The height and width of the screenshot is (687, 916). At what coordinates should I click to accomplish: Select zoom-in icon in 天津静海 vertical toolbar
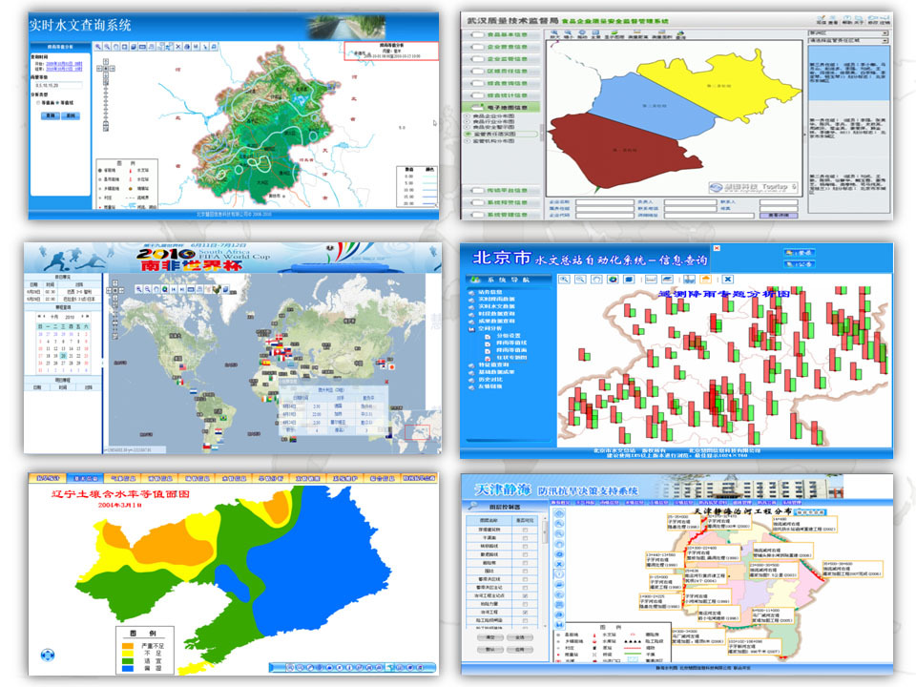pyautogui.click(x=559, y=524)
